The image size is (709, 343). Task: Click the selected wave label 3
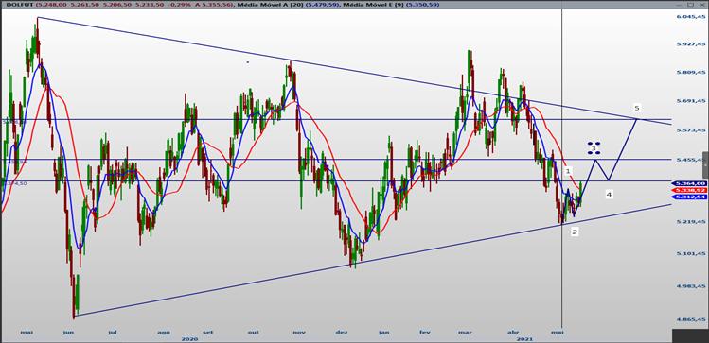(594, 148)
